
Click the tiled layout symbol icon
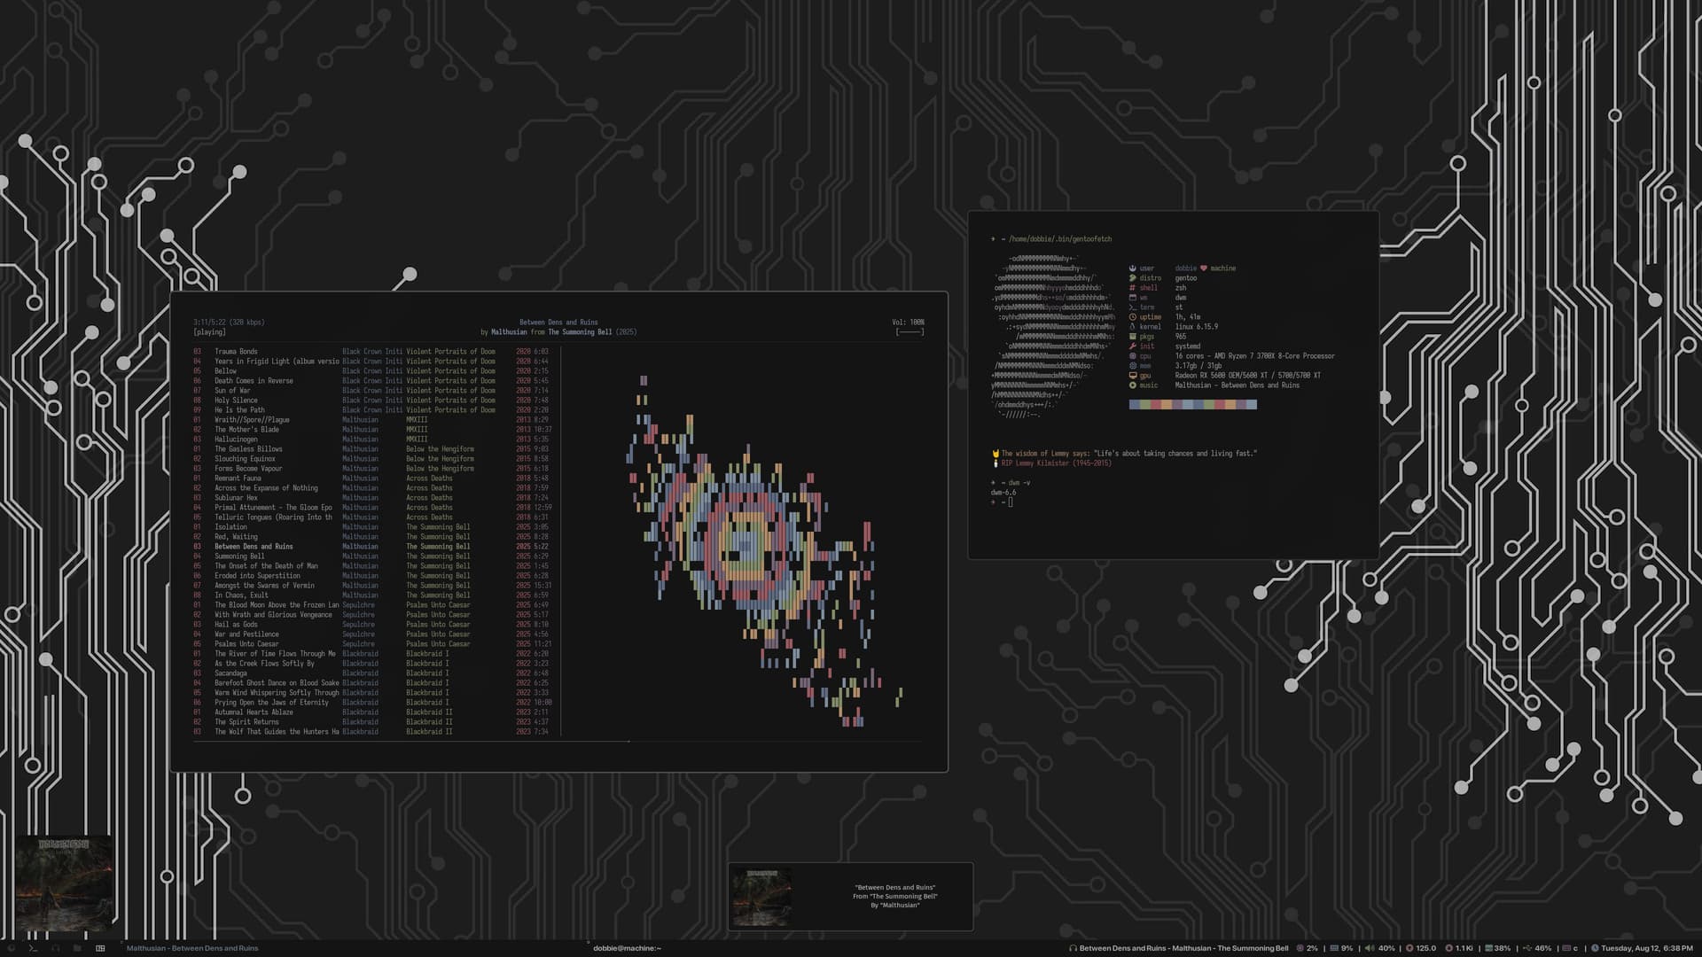(x=100, y=948)
